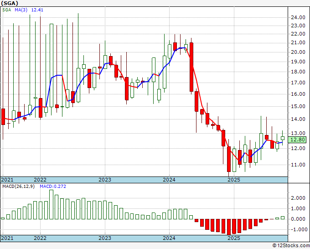Image resolution: width=310 pixels, height=249 pixels.
Task: Select 2024 on the price chart timeline
Action: [169, 180]
